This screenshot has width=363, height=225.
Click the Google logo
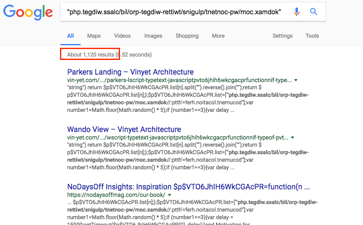pyautogui.click(x=28, y=12)
